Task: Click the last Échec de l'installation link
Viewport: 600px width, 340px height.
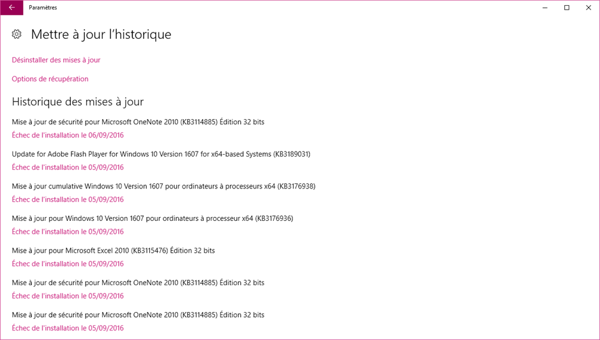Action: click(68, 328)
